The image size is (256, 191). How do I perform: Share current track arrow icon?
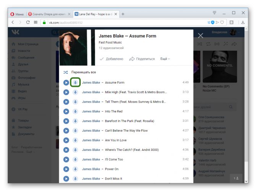tap(234, 44)
